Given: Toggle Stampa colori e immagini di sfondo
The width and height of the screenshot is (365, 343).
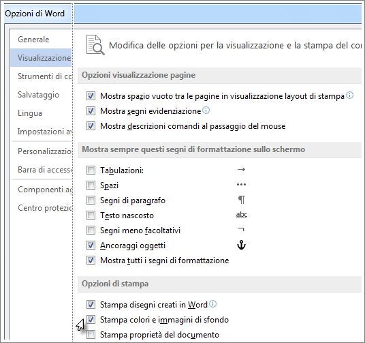Looking at the screenshot, I should pos(91,320).
